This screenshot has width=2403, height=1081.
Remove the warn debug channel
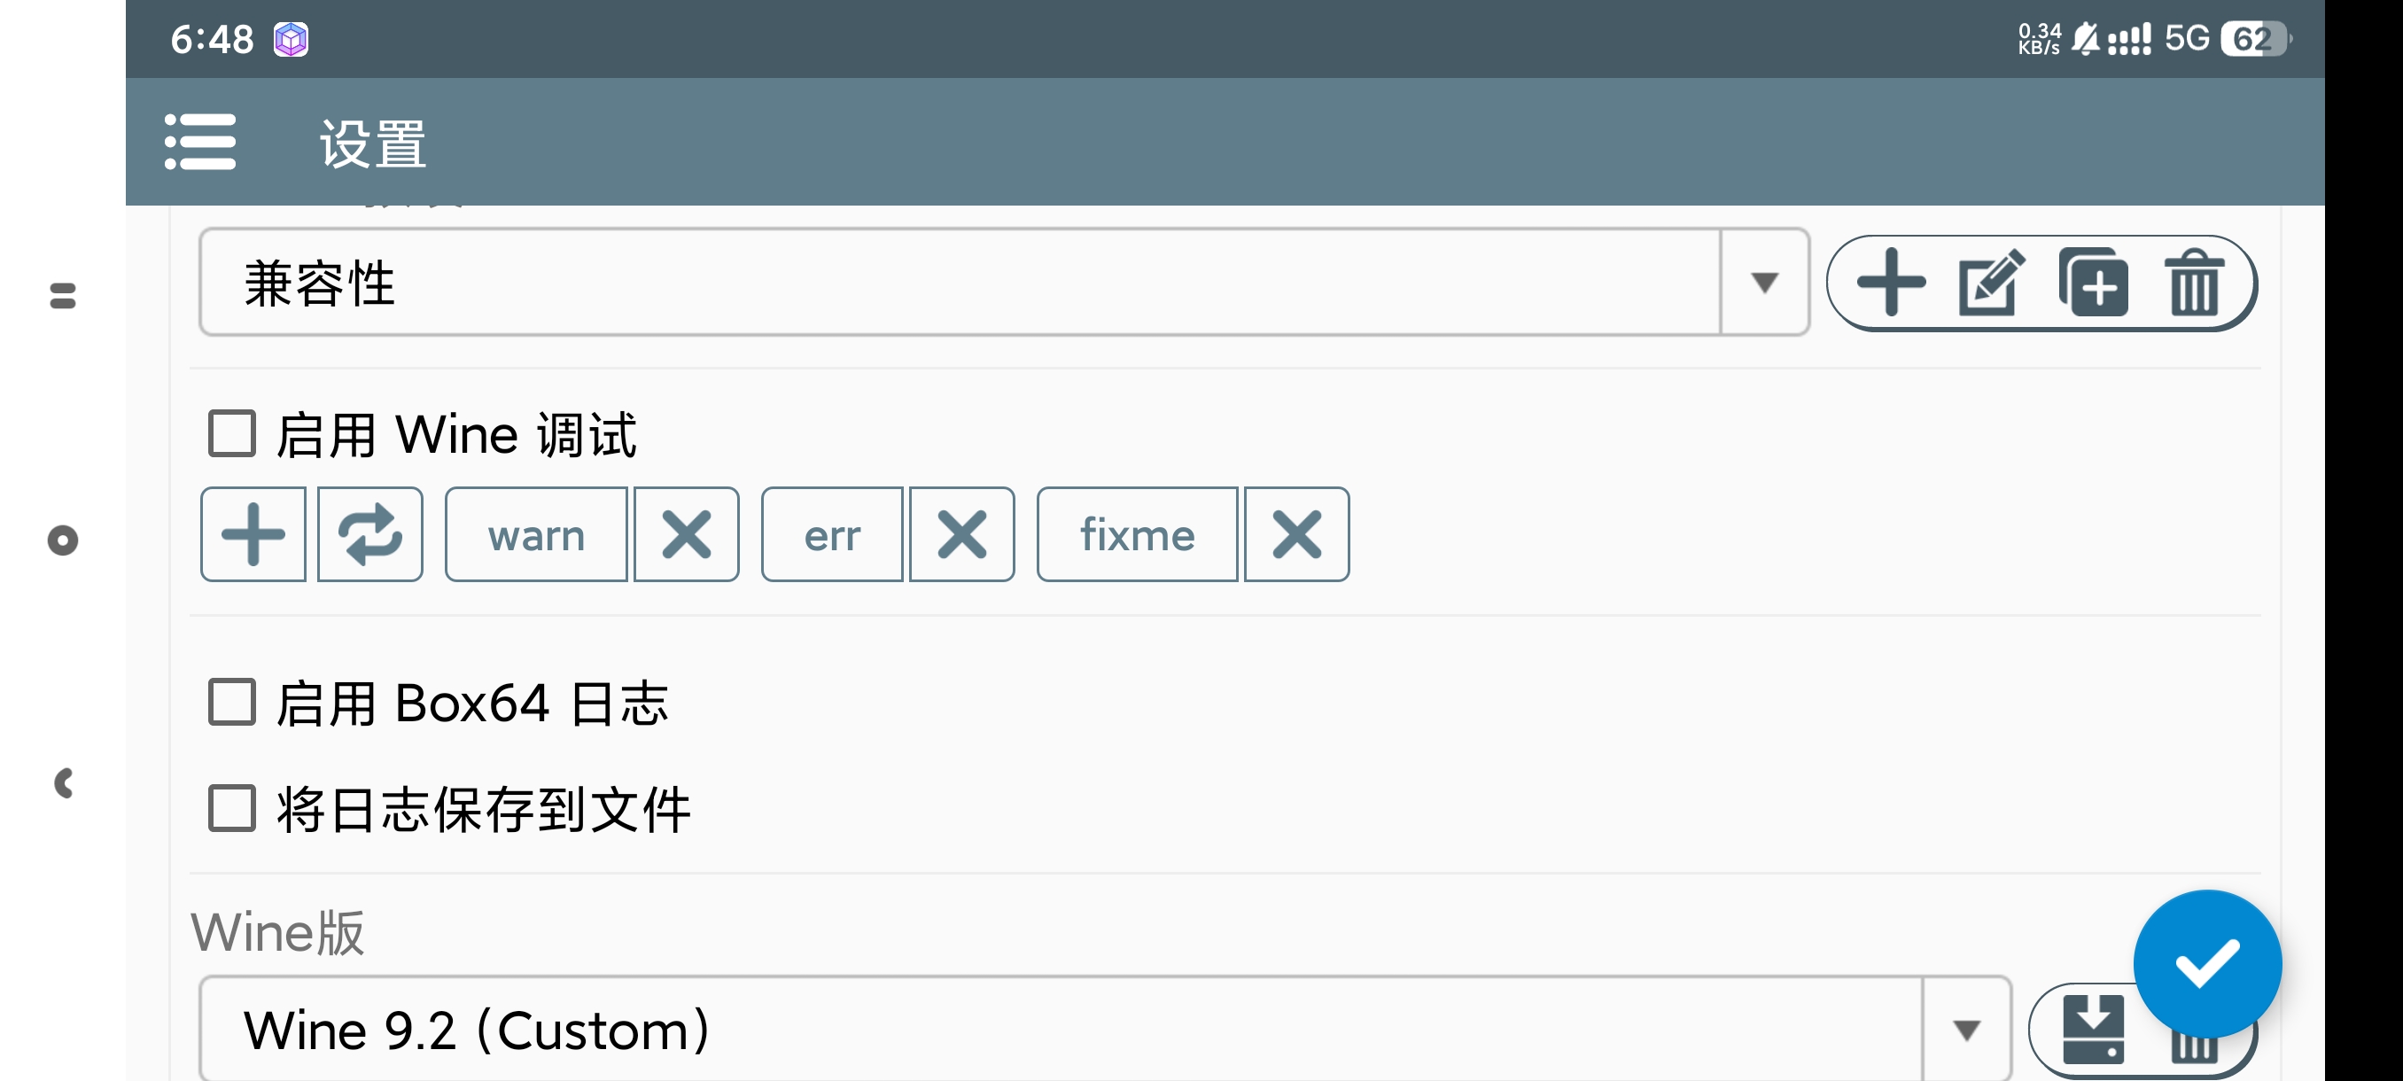[x=686, y=534]
